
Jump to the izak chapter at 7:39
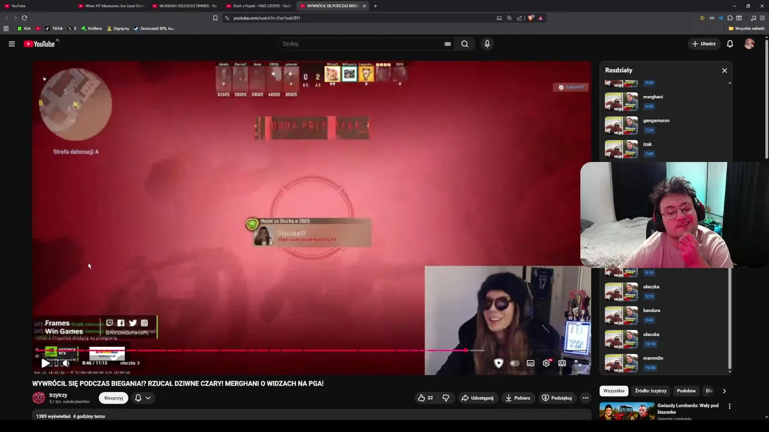(667, 149)
